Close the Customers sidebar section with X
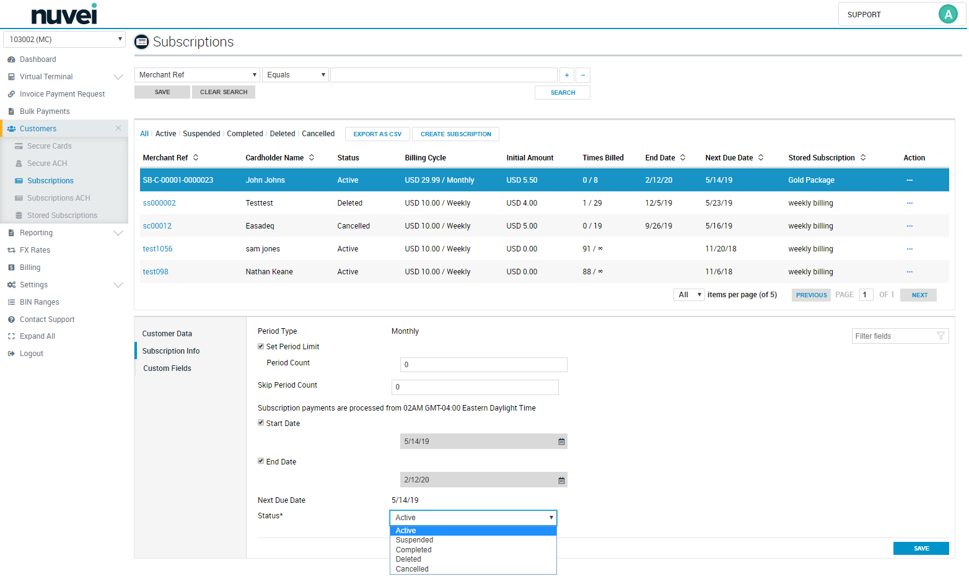The height and width of the screenshot is (579, 969). tap(118, 128)
